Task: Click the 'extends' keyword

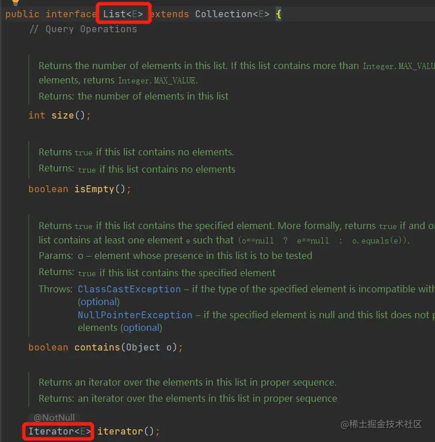Action: pos(170,14)
